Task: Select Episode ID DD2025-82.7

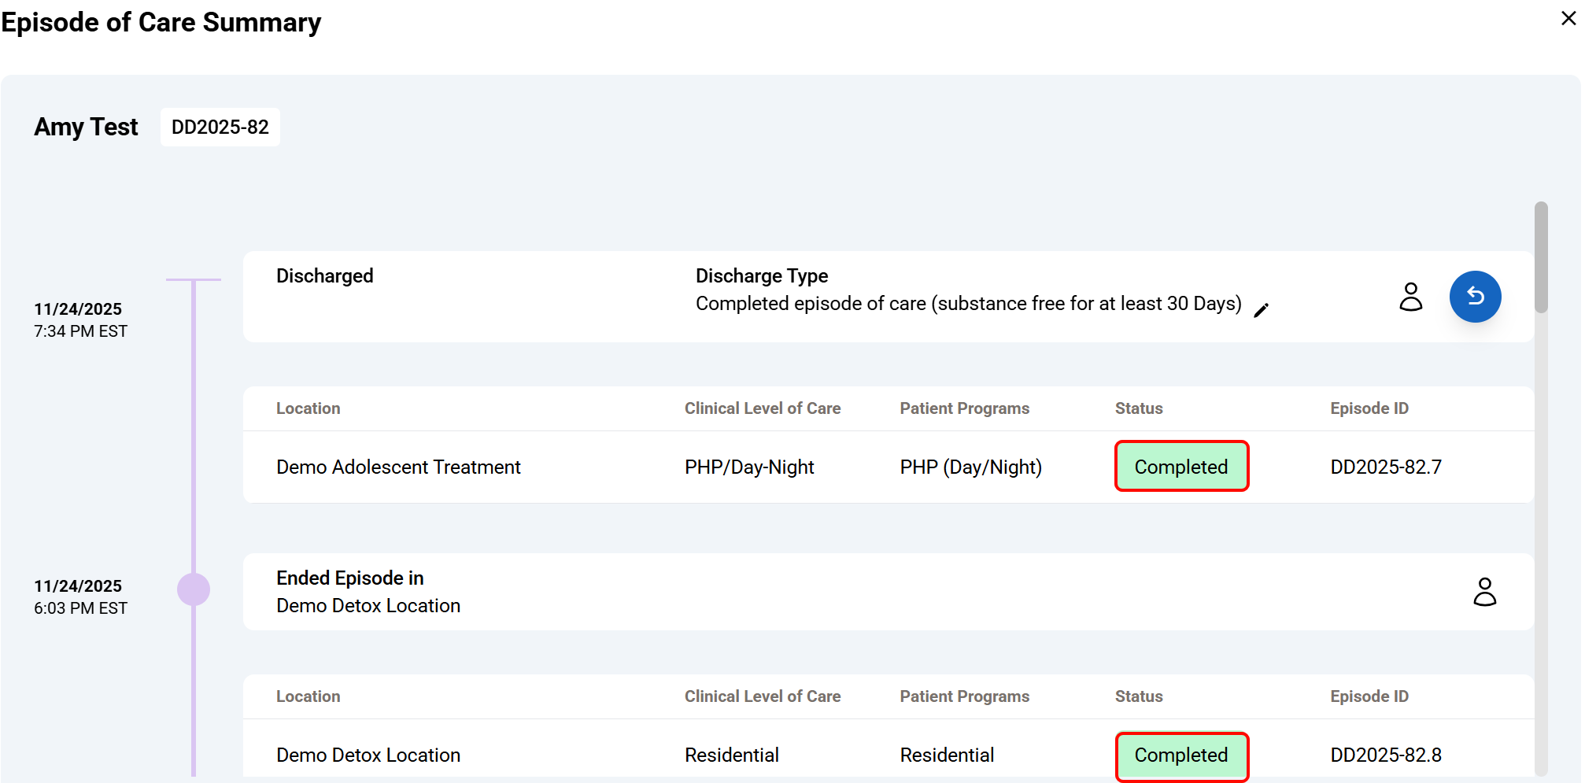Action: click(1385, 467)
